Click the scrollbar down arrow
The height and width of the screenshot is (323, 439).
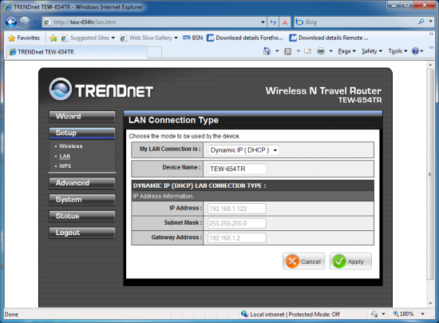(x=430, y=304)
